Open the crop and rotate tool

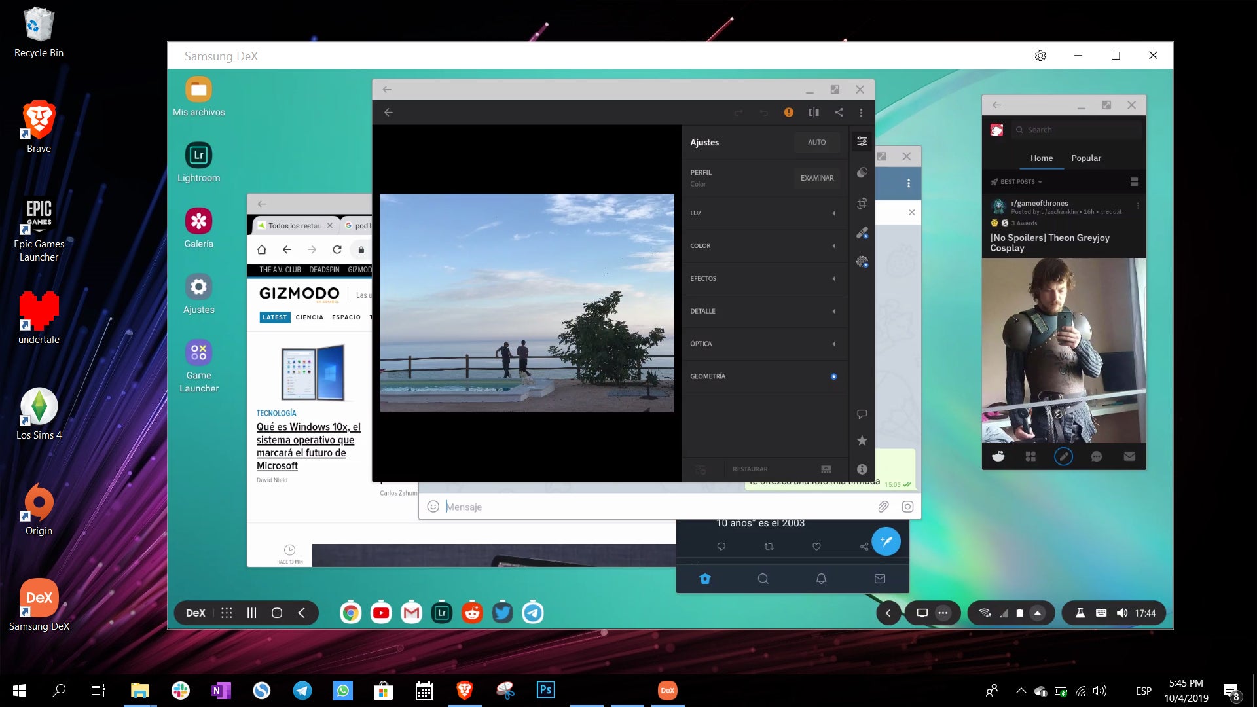(862, 204)
